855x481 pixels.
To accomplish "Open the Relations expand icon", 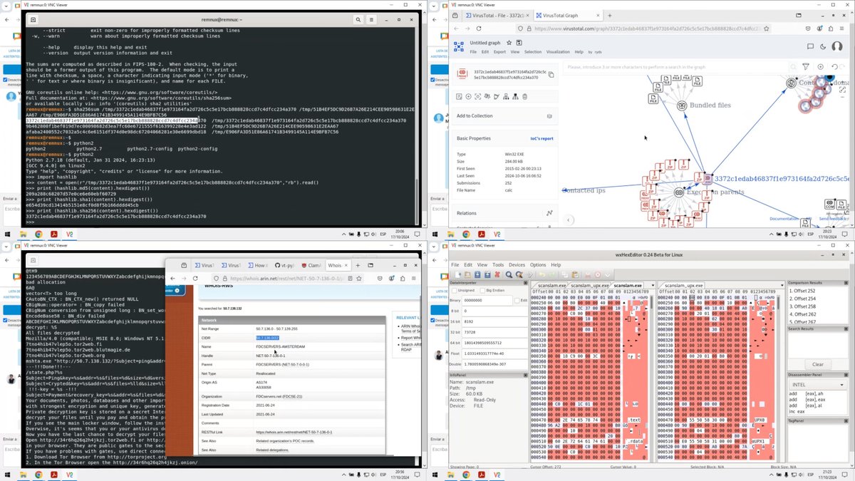I will click(x=549, y=212).
